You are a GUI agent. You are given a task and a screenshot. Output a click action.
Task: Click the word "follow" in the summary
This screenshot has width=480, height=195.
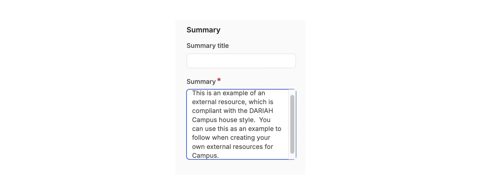click(x=201, y=138)
